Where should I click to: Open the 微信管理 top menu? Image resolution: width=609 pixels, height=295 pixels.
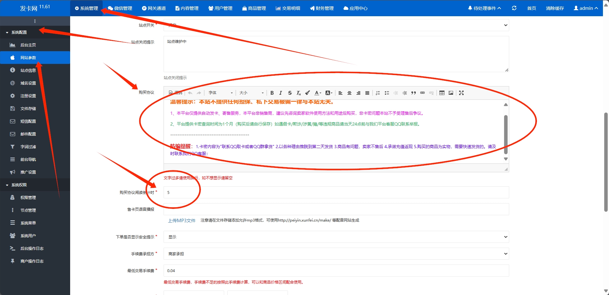point(120,8)
